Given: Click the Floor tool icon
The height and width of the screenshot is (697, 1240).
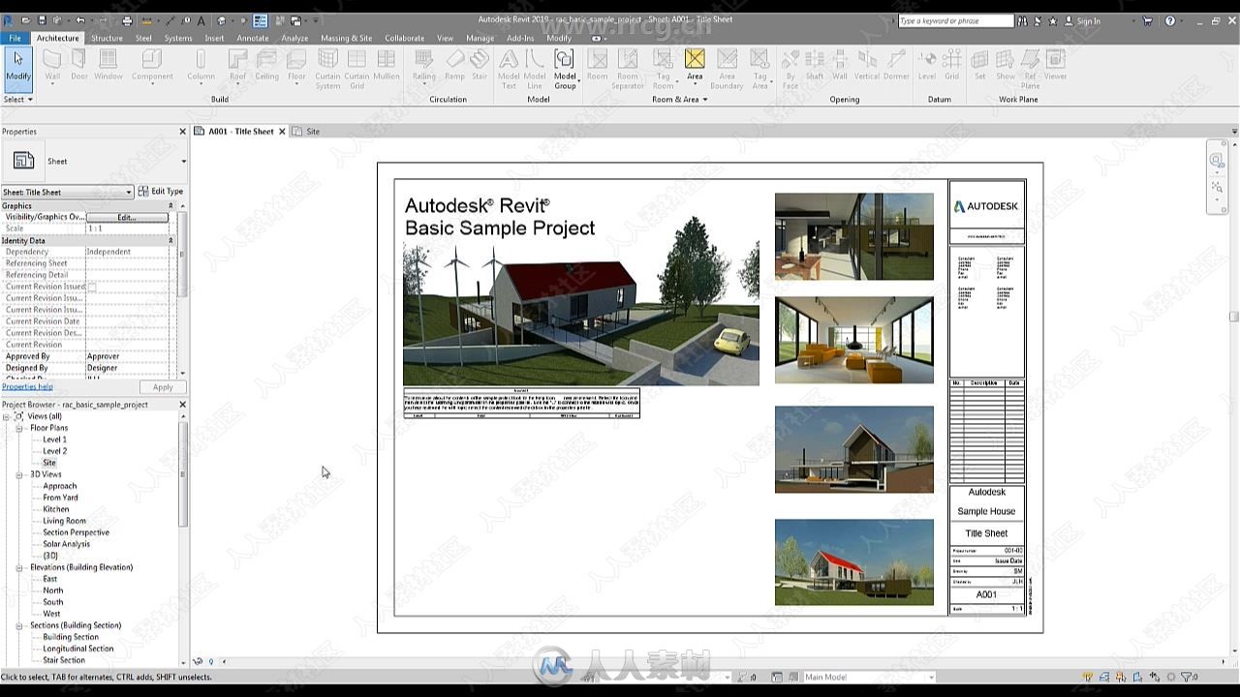Looking at the screenshot, I should pos(296,61).
